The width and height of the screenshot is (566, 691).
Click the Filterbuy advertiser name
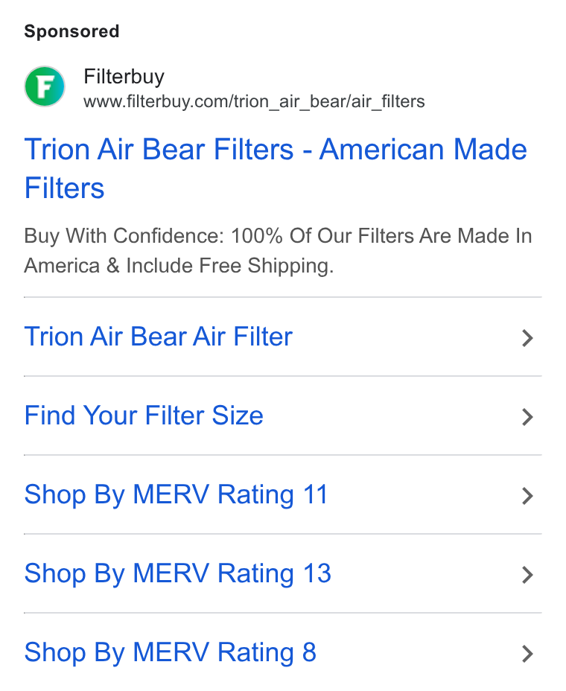124,76
